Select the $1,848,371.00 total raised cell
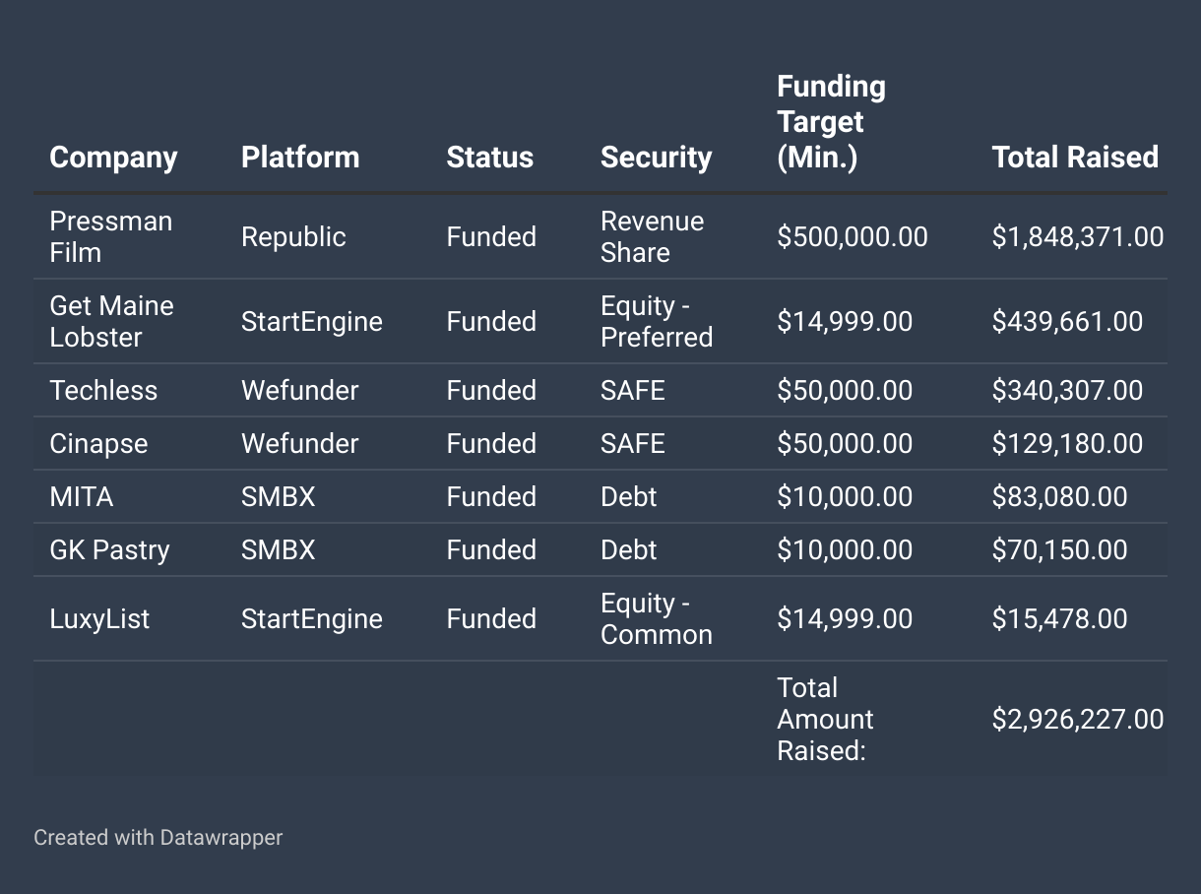This screenshot has width=1201, height=894. [1078, 237]
